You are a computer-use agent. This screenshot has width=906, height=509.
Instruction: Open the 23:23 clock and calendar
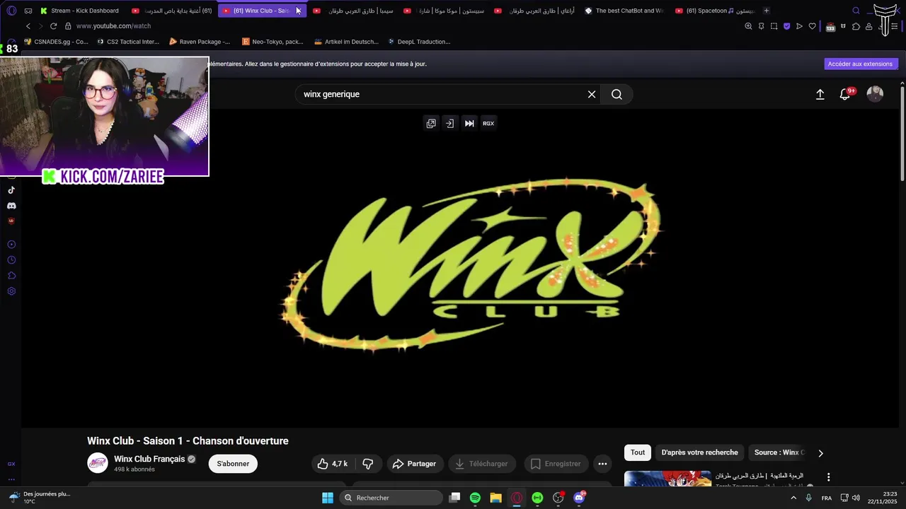coord(883,498)
